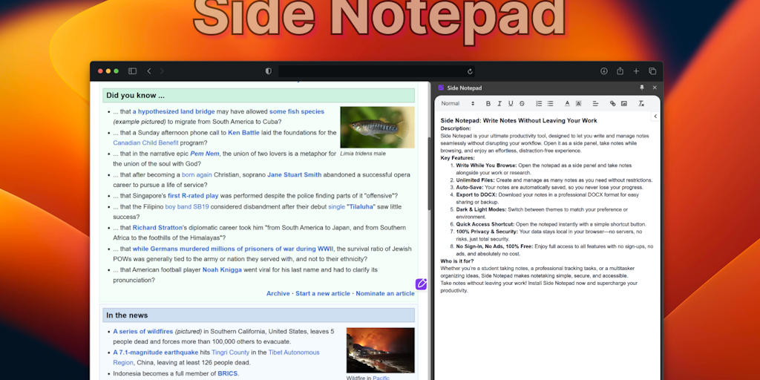Open the text alignment dropdown

594,103
